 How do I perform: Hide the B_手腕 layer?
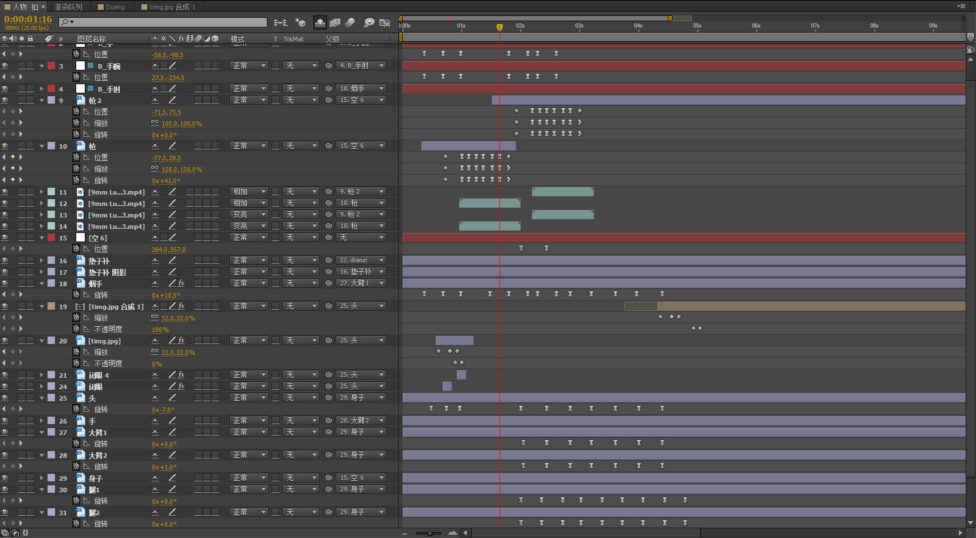pyautogui.click(x=5, y=66)
